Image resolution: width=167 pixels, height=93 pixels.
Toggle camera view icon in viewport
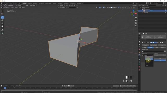click(x=136, y=23)
